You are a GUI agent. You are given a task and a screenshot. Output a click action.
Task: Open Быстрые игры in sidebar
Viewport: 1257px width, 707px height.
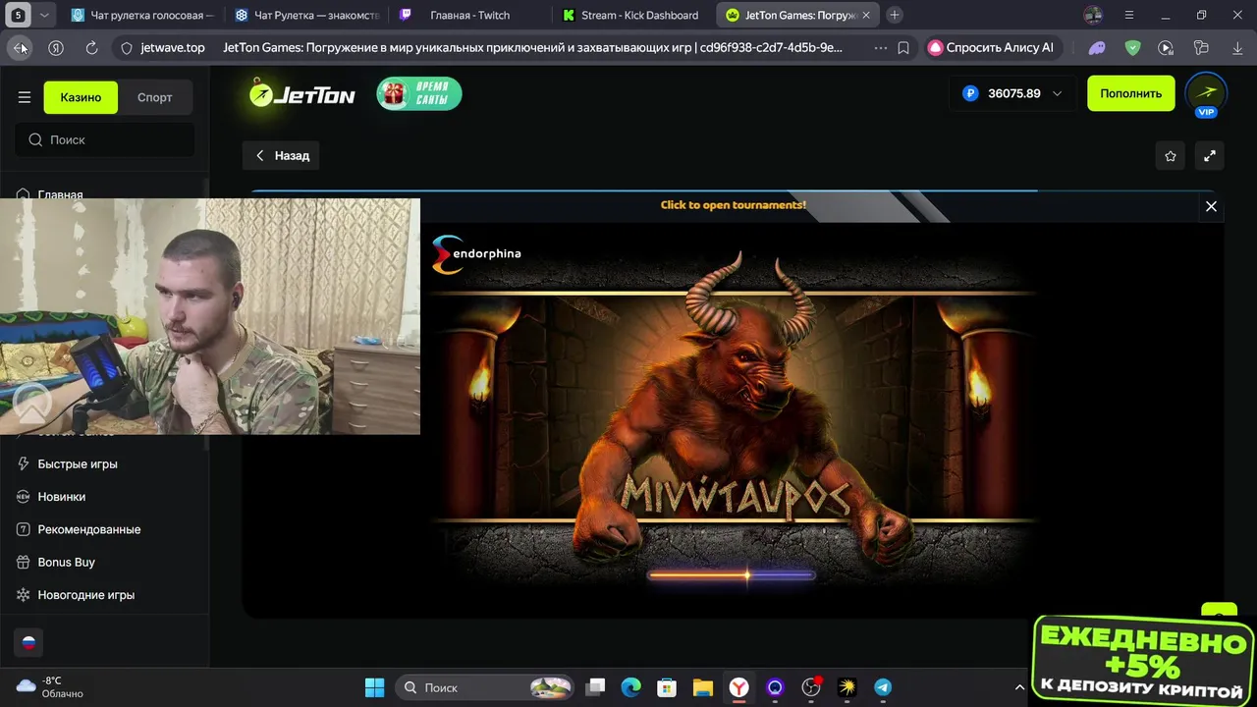[78, 463]
